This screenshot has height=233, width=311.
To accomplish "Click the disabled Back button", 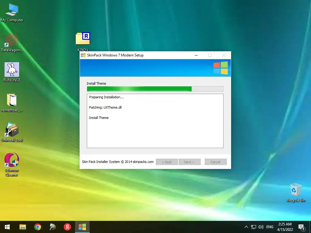I will coord(167,162).
